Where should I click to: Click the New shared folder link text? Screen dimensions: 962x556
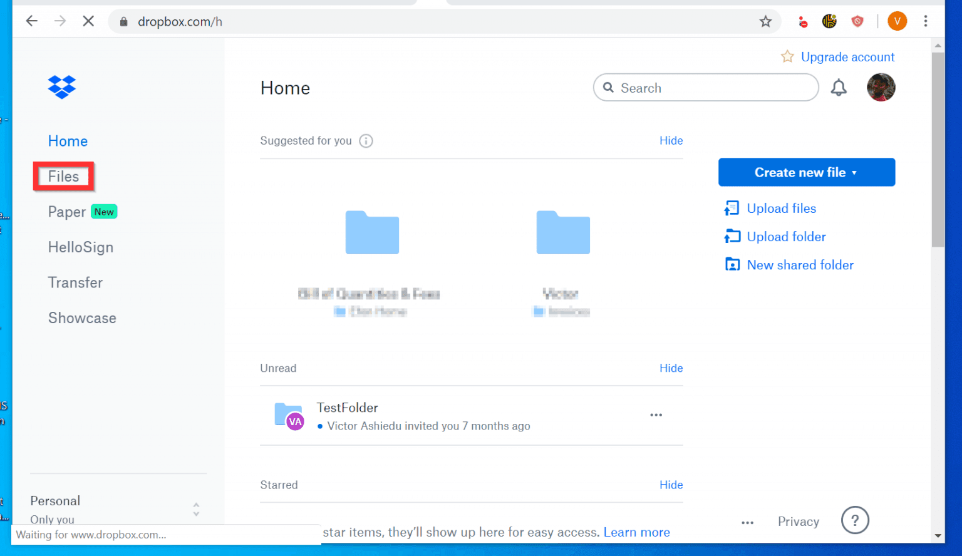(800, 265)
